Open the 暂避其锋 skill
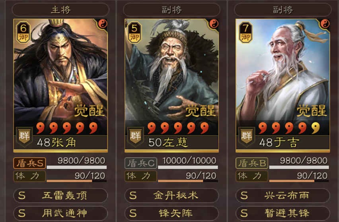The image size is (339, 222). [283, 213]
